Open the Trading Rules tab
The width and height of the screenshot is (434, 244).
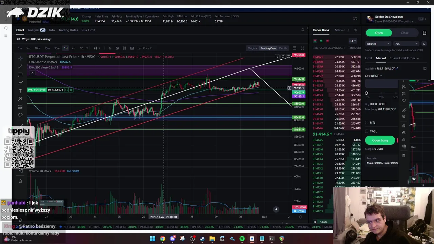tap(68, 30)
